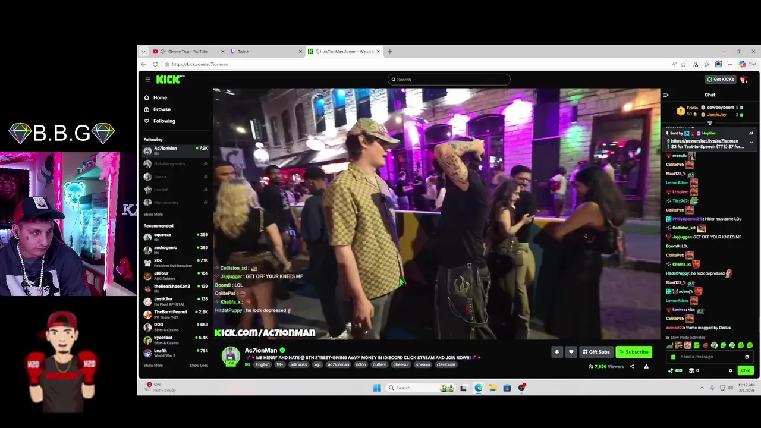Open squeeze in recommended channels

pos(175,236)
